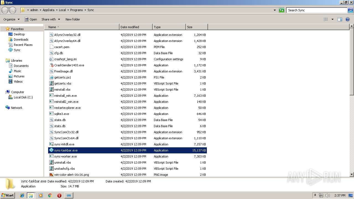This screenshot has width=354, height=199.
Task: Toggle the preview pane icon
Action: pyautogui.click(x=340, y=19)
